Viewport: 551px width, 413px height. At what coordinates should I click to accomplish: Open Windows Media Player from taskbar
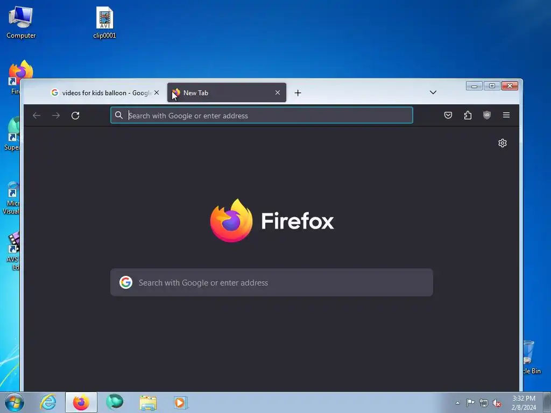click(181, 402)
